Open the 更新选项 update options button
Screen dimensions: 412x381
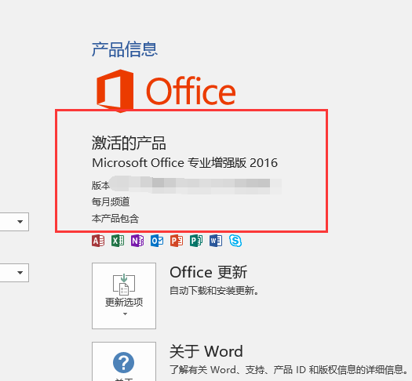click(x=124, y=296)
